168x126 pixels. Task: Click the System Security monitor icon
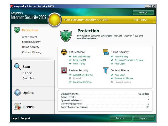point(64,70)
